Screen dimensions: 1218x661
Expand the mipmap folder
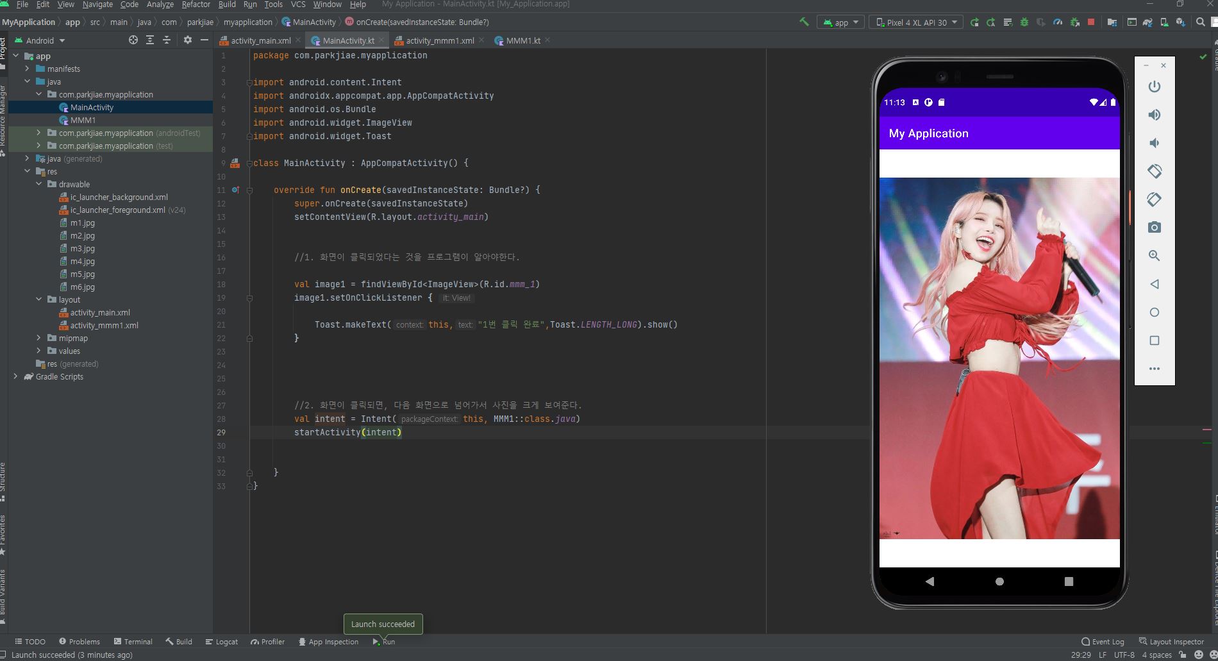pyautogui.click(x=38, y=338)
